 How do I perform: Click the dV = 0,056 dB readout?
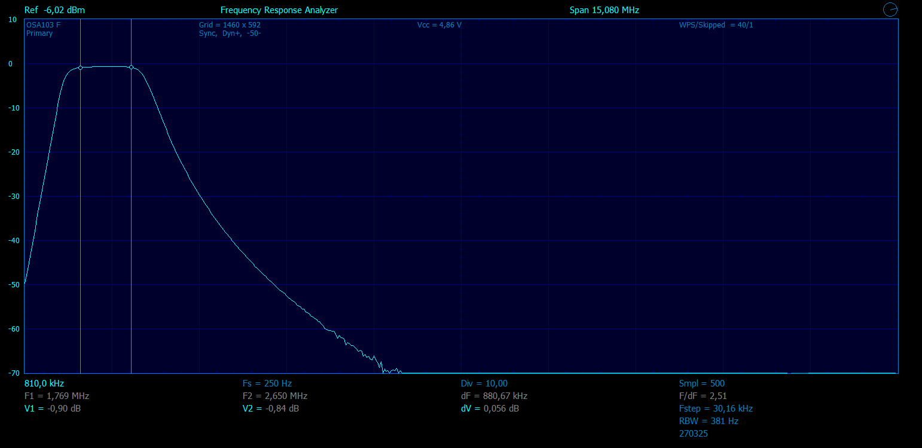pyautogui.click(x=490, y=409)
